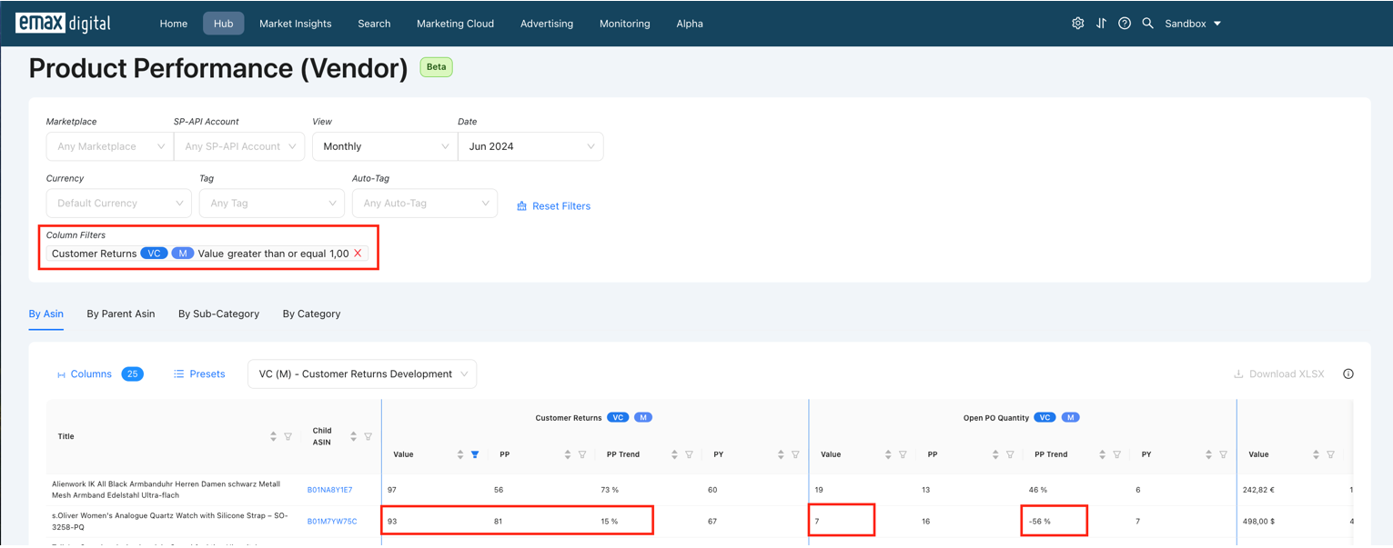Filter Open PO Quantity PP Trend column
This screenshot has height=548, width=1393.
[1116, 454]
